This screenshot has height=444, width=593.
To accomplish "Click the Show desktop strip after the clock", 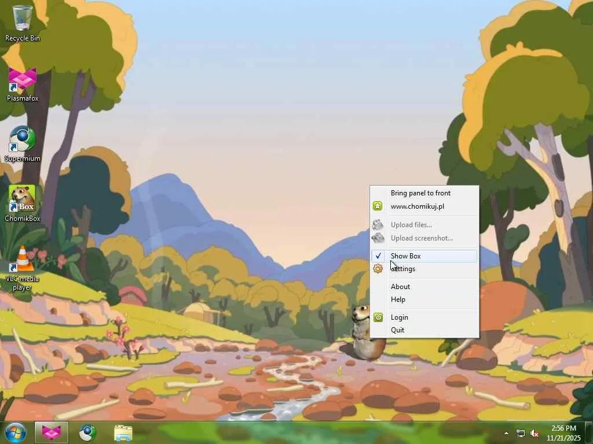I will [x=590, y=432].
